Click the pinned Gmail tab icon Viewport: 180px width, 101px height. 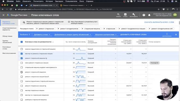point(12,5)
